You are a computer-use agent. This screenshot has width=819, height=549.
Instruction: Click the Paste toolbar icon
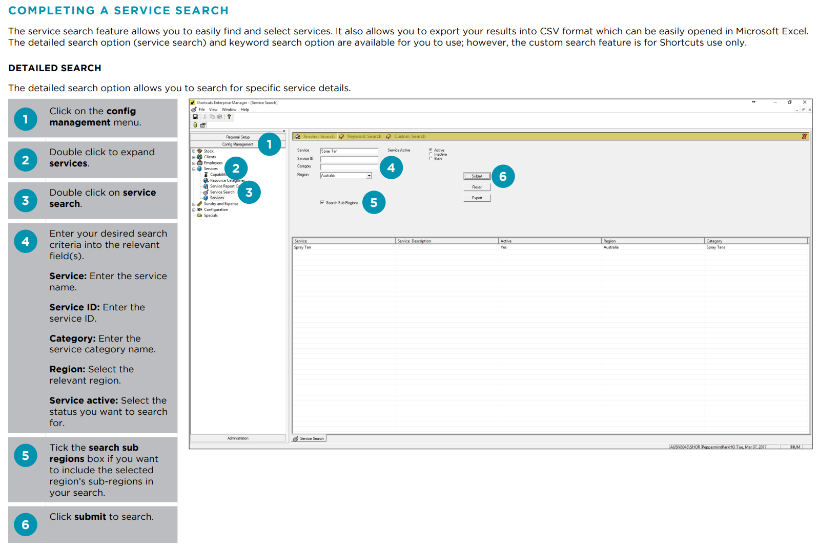pos(220,117)
